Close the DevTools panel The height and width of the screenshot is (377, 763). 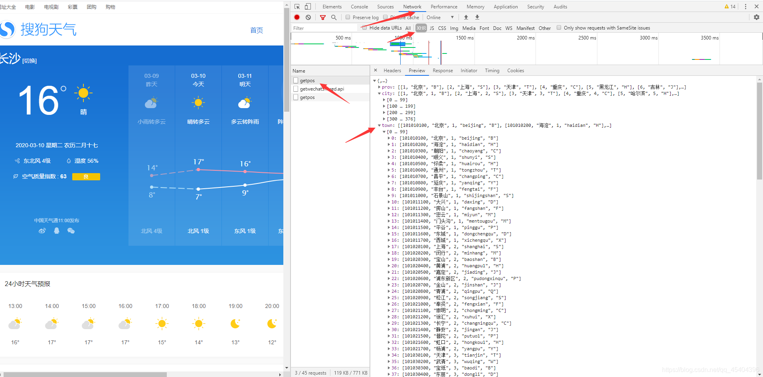756,6
